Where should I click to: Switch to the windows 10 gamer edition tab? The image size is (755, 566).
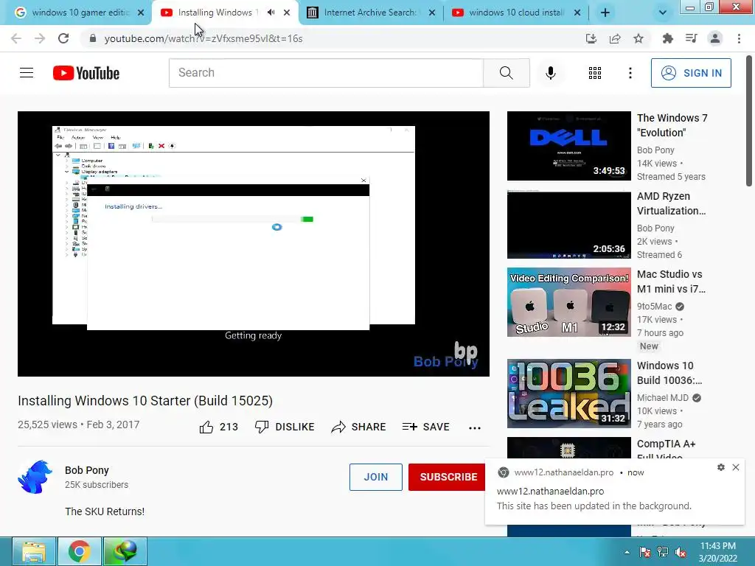tap(80, 13)
